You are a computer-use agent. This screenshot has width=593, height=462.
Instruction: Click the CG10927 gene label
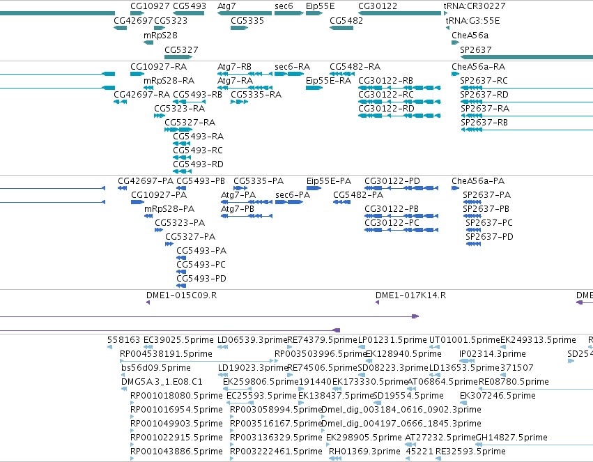(x=150, y=6)
